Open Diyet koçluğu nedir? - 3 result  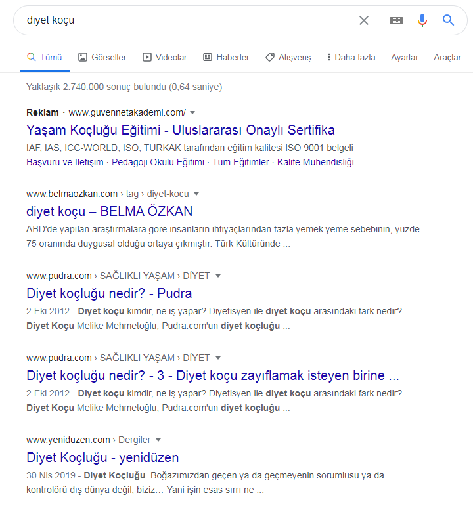213,375
